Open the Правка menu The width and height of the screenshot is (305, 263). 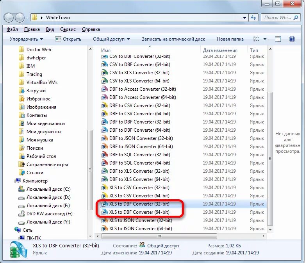click(x=32, y=29)
